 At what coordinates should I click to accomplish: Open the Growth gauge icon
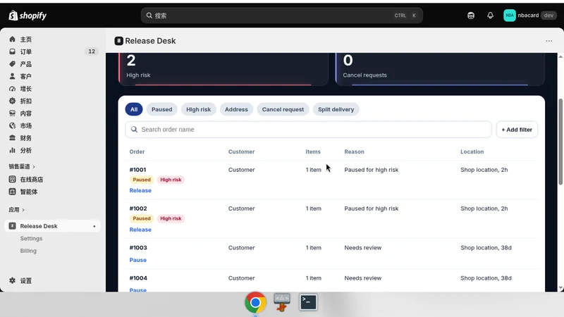tap(12, 89)
